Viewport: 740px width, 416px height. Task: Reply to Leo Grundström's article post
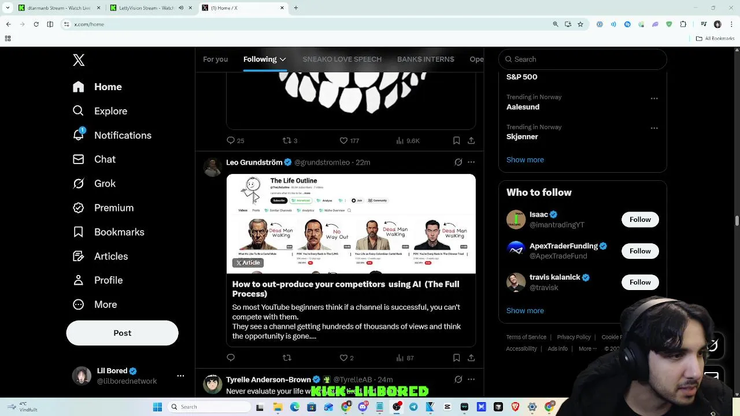[231, 358]
